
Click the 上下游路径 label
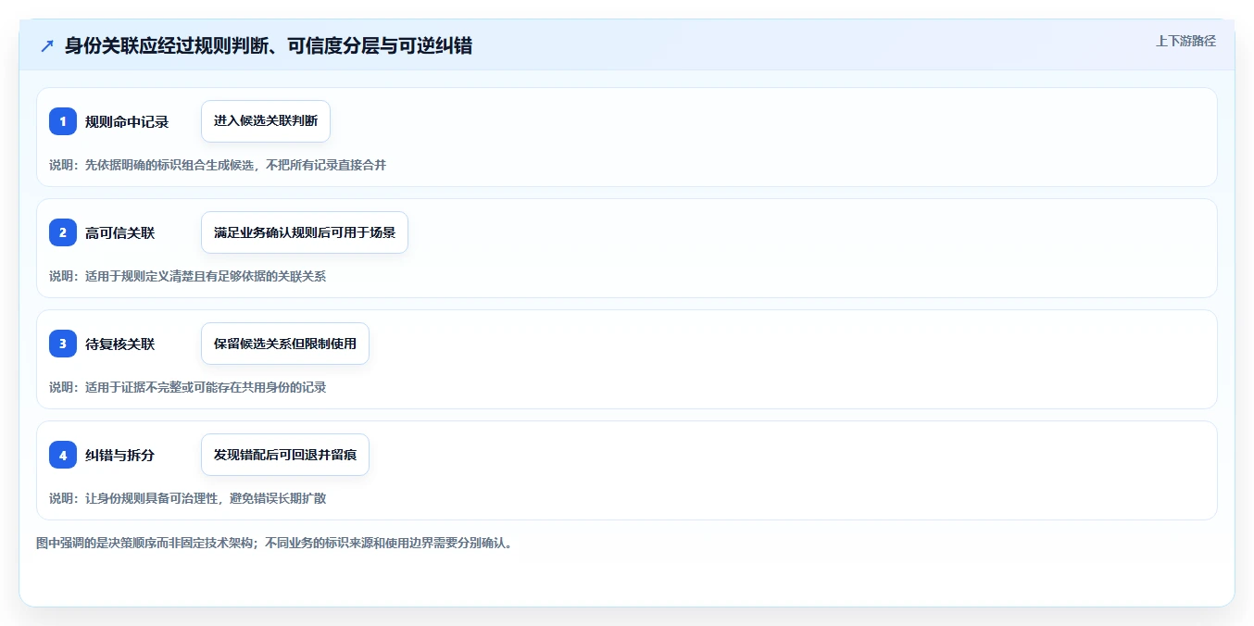point(1185,41)
